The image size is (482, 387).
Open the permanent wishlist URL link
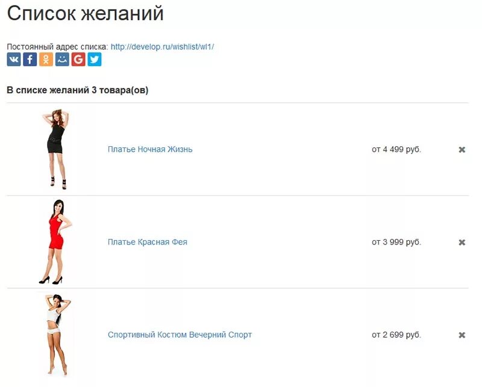162,47
